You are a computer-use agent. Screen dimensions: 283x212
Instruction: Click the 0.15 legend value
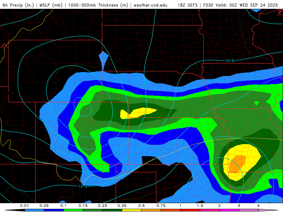pos(83,206)
